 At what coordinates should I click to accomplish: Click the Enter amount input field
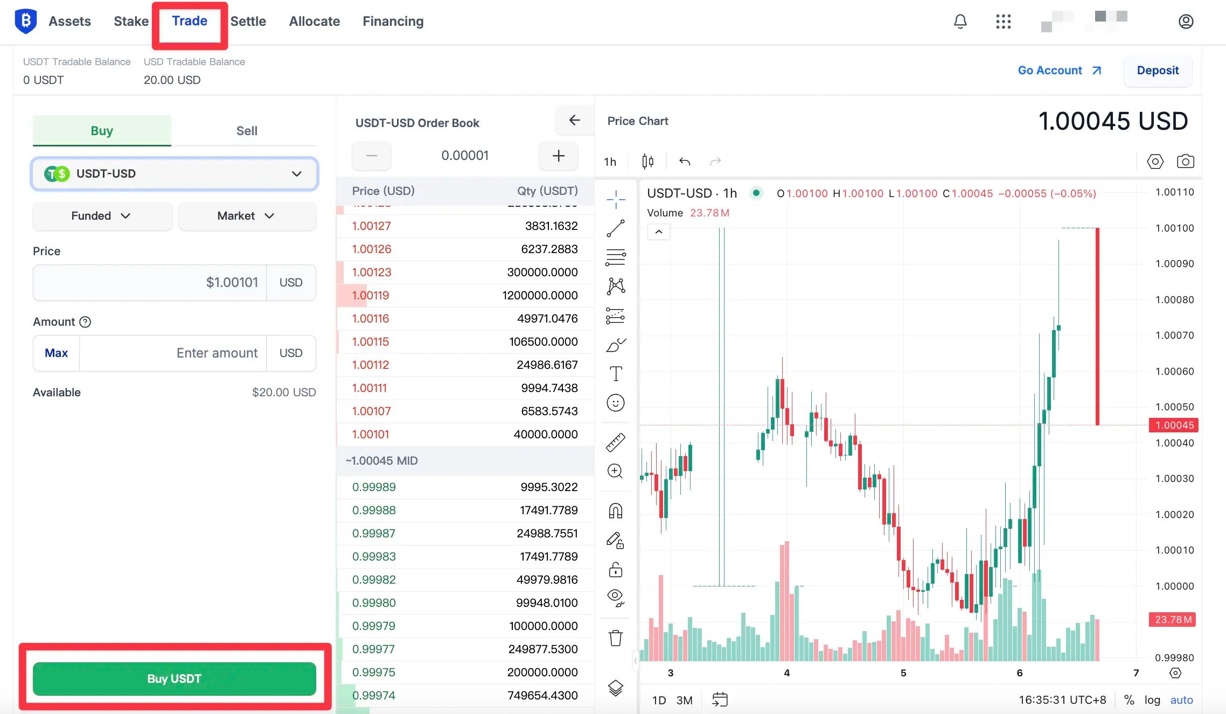[x=216, y=353]
